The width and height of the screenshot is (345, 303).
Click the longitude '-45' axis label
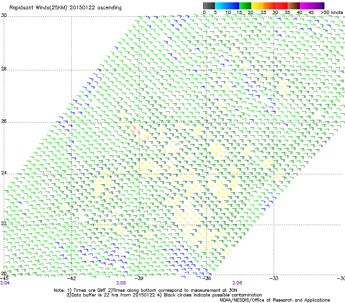point(4,278)
